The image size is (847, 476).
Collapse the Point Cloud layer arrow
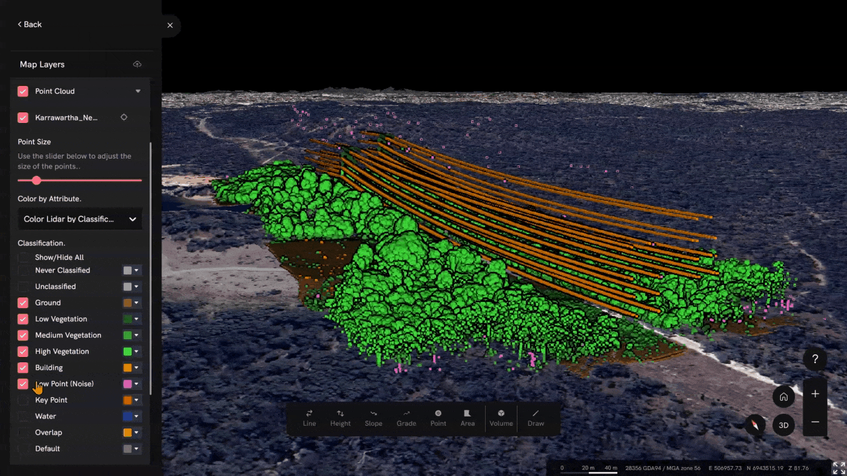pyautogui.click(x=138, y=91)
